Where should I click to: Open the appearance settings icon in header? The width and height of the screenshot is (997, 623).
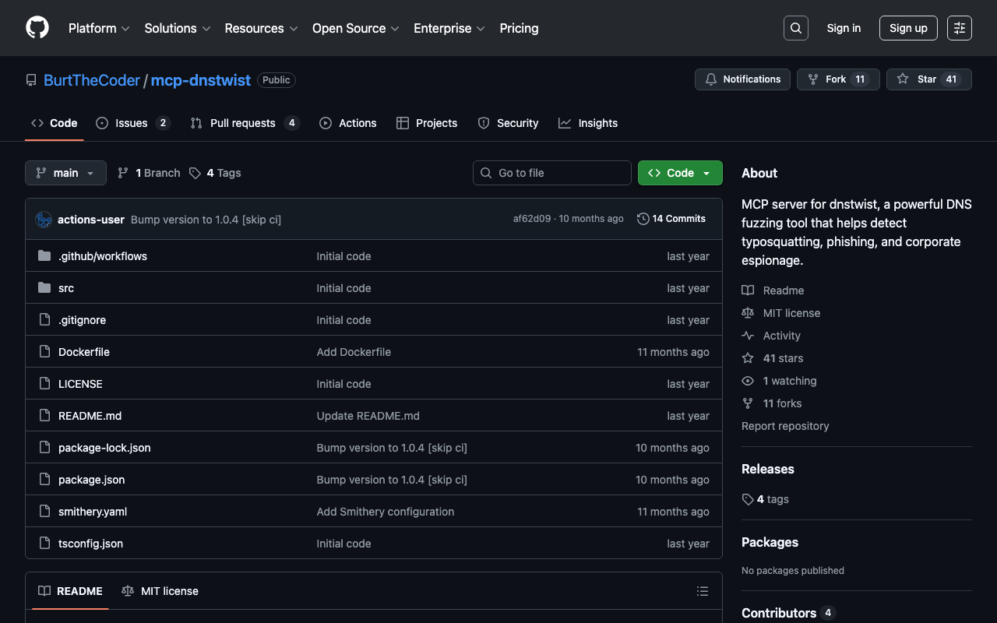pyautogui.click(x=959, y=28)
